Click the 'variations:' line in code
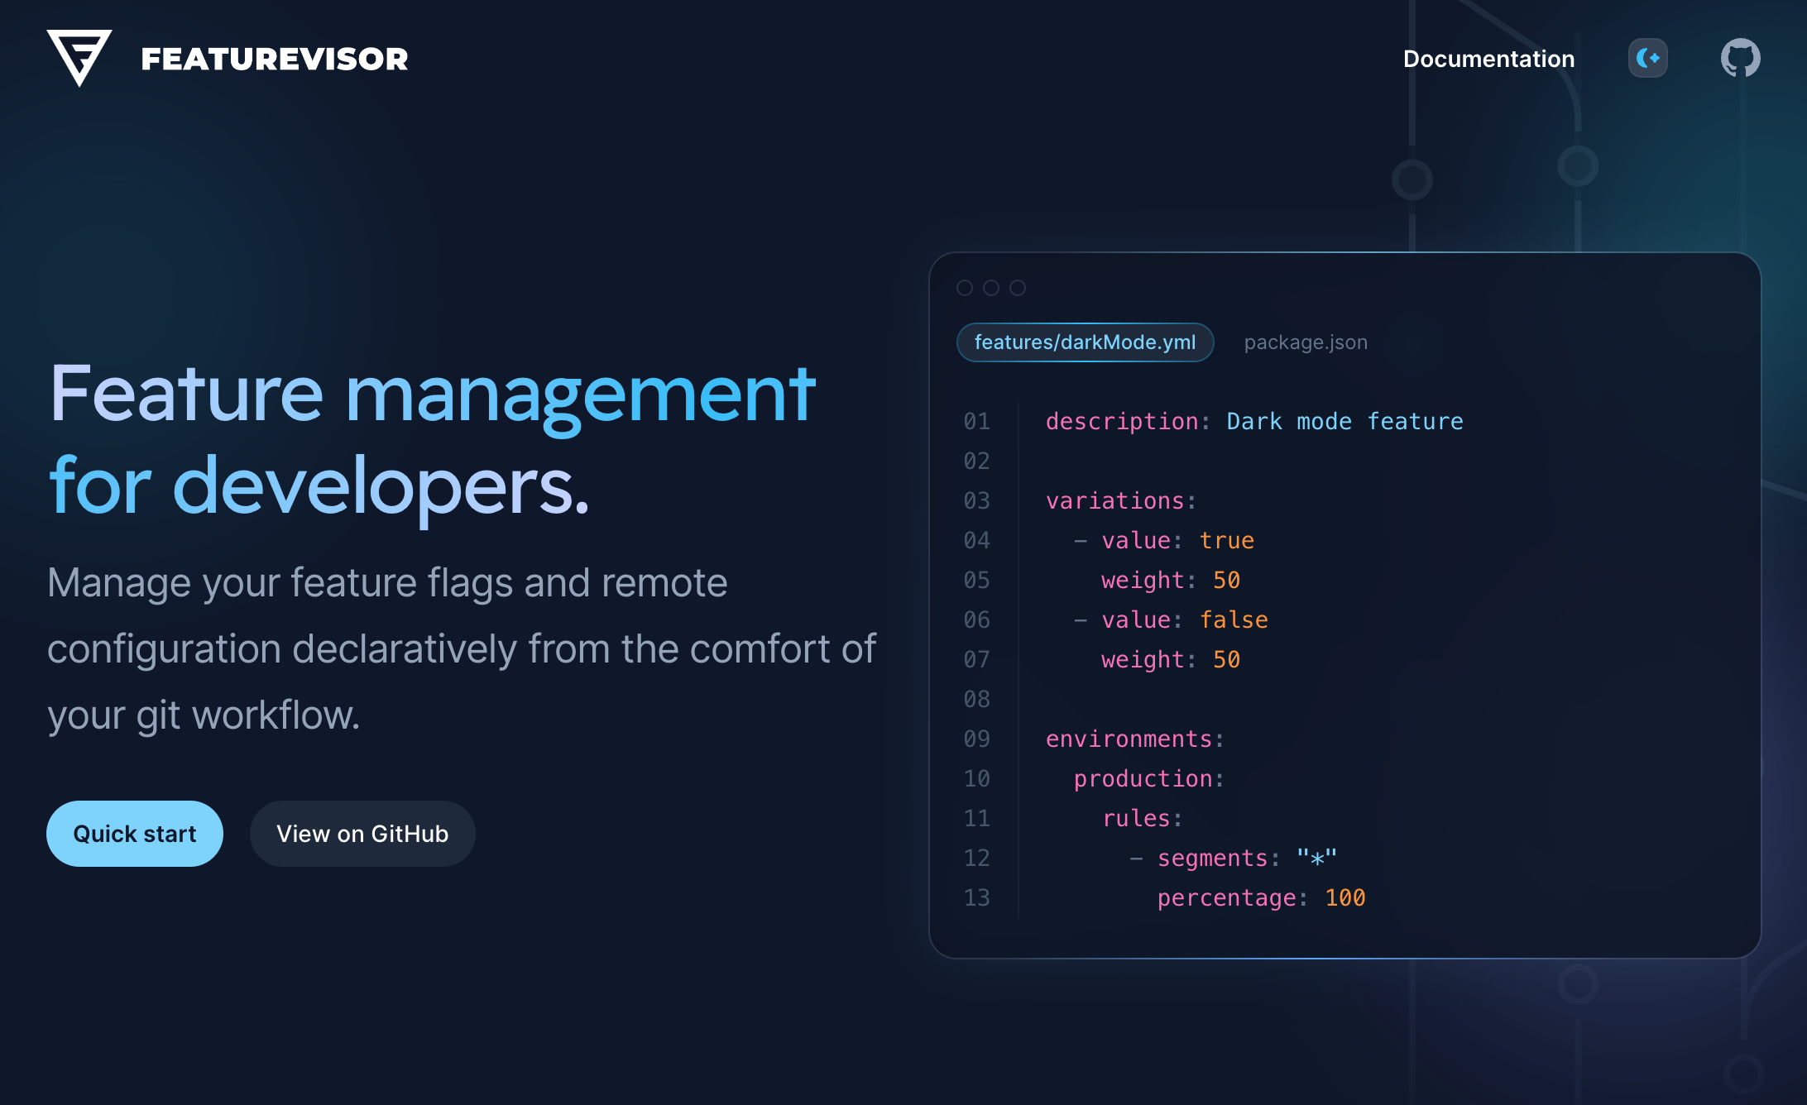1807x1105 pixels. [x=1121, y=501]
